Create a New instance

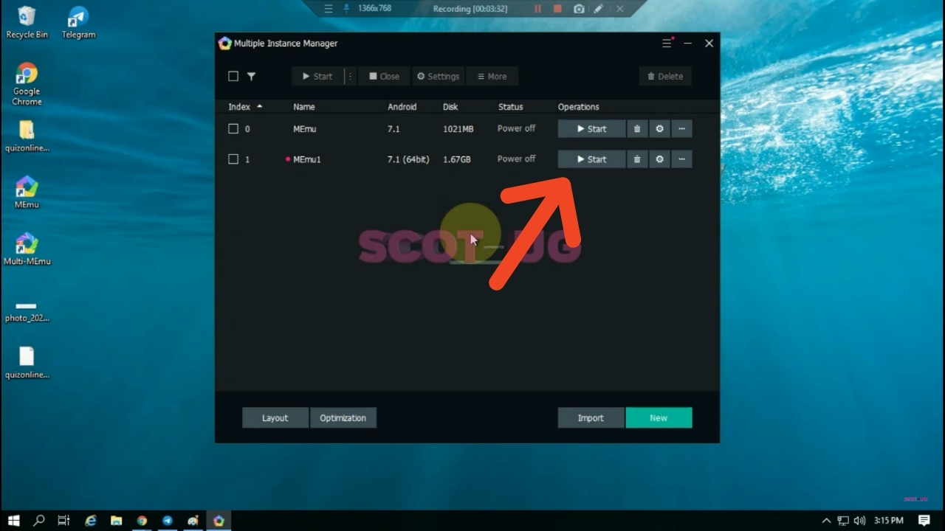tap(659, 417)
